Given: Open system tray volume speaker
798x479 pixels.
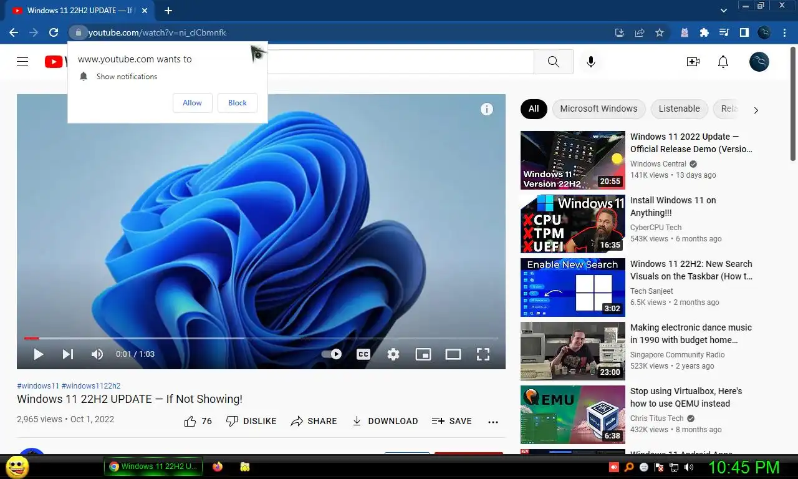Looking at the screenshot, I should (689, 467).
